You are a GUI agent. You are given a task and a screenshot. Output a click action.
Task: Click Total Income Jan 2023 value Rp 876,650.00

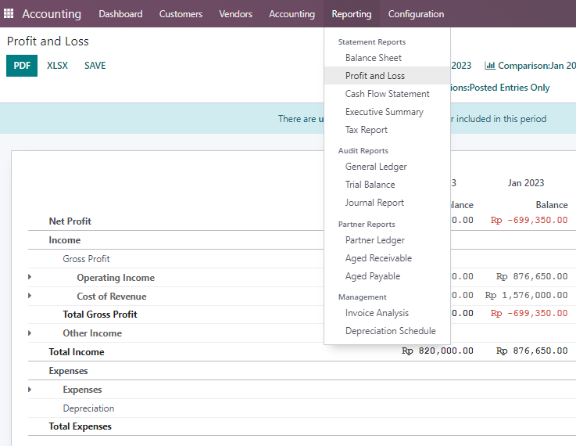[532, 351]
